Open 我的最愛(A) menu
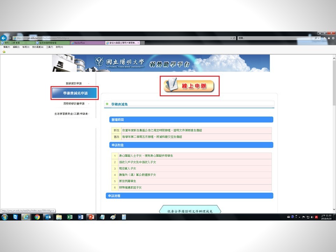 tap(38, 47)
